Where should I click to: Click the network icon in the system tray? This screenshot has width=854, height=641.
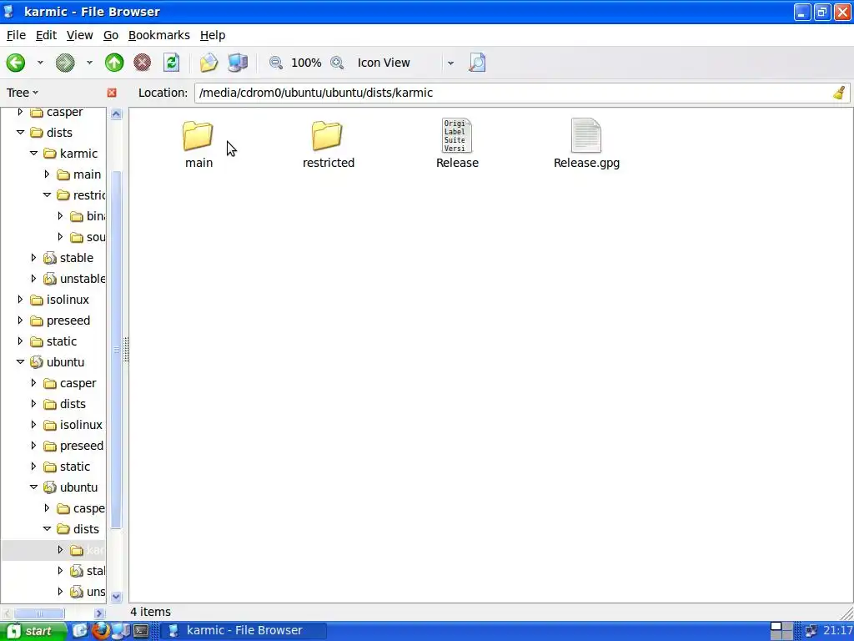[811, 631]
